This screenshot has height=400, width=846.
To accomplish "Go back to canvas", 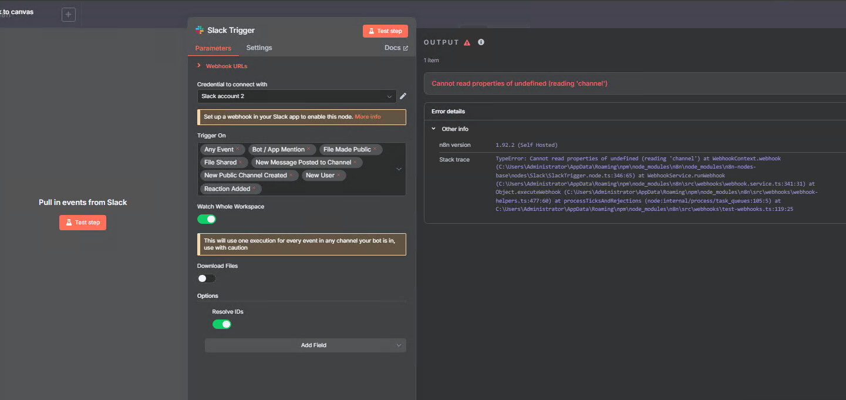I will tap(17, 11).
